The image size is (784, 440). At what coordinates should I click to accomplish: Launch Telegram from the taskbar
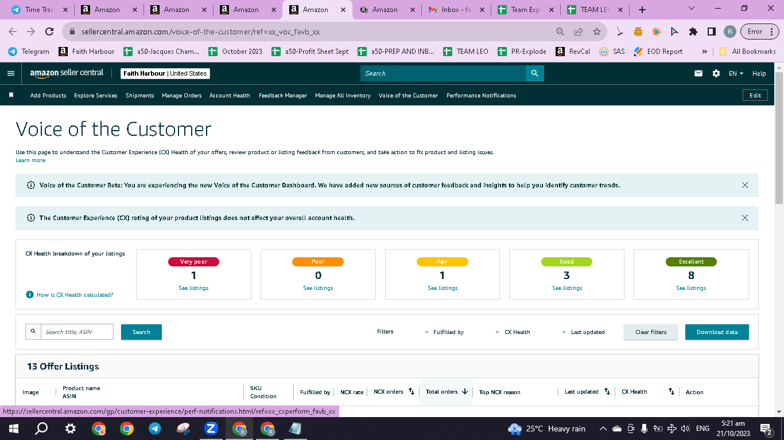click(x=154, y=428)
